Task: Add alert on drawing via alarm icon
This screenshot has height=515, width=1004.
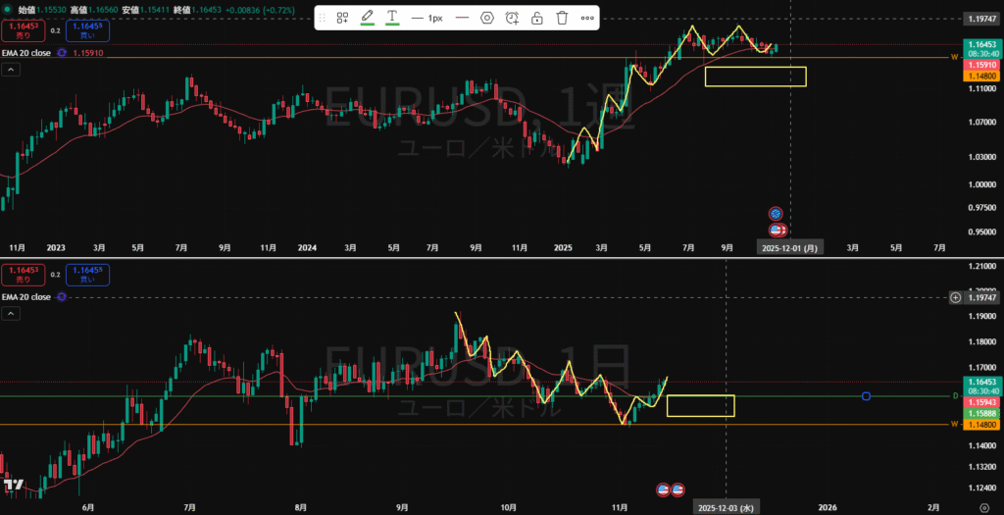Action: 512,18
